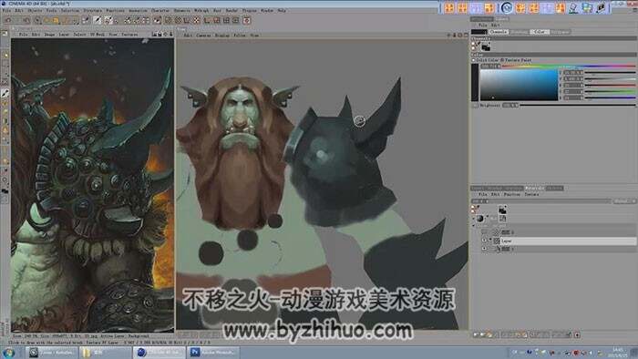Viewport: 638px width, 359px height.
Task: Adjust the red channel slider
Action: (x=610, y=86)
